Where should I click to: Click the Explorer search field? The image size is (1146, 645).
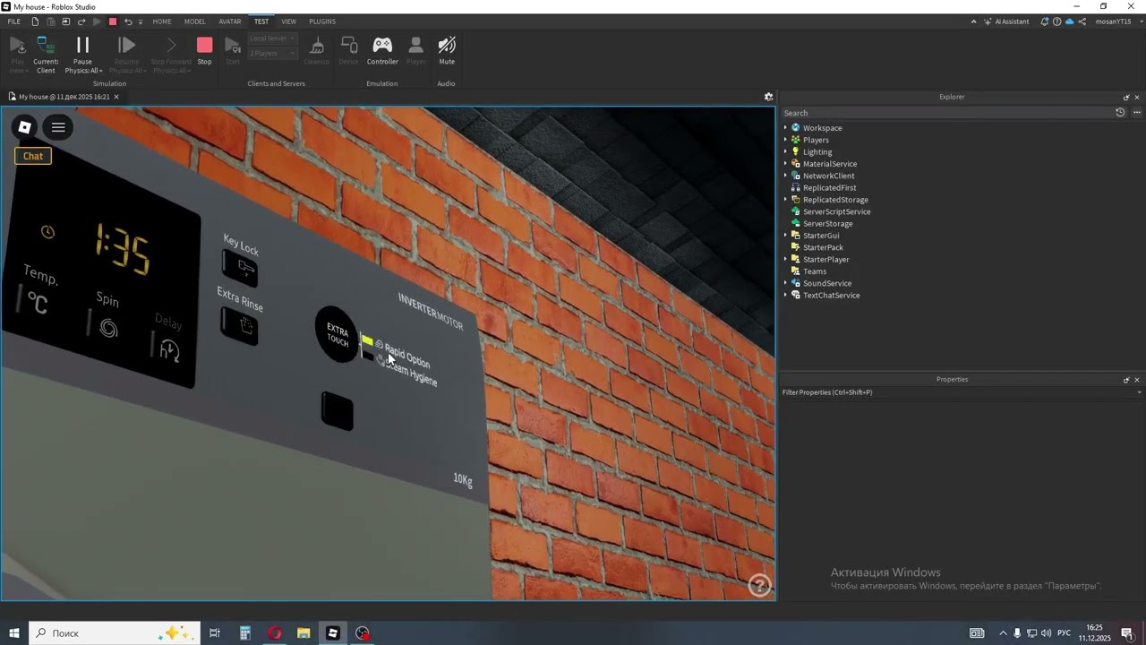click(947, 113)
